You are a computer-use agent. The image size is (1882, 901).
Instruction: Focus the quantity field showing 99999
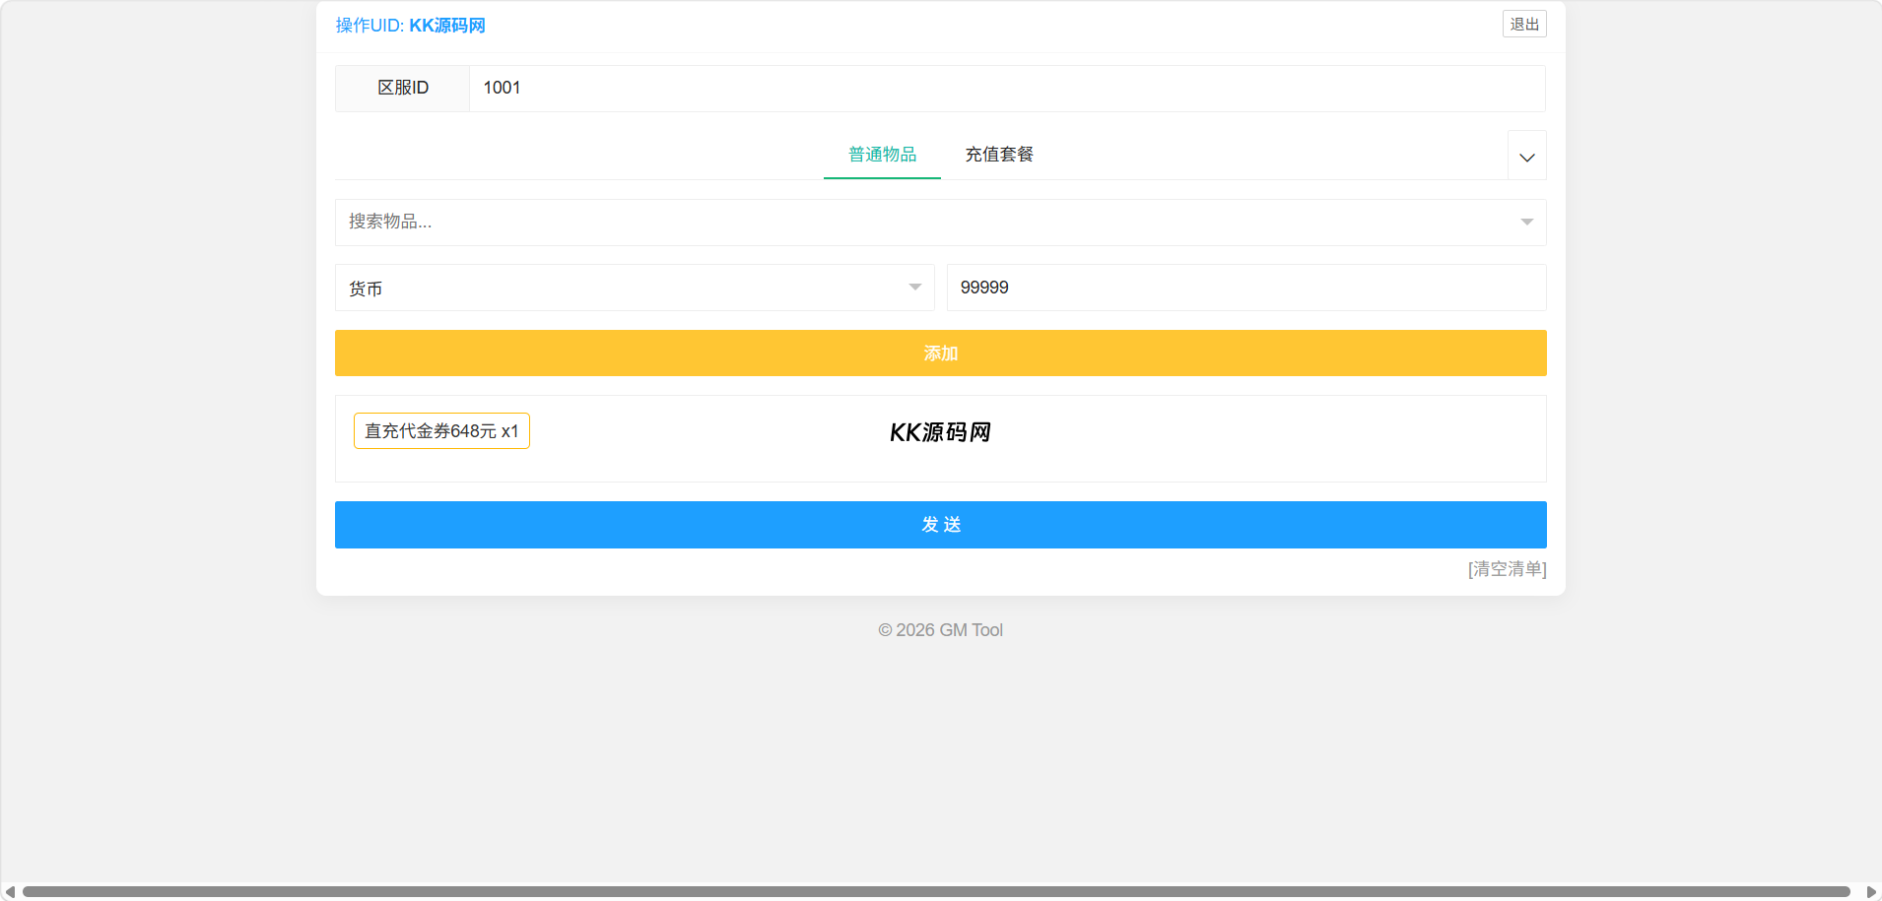pos(1245,288)
